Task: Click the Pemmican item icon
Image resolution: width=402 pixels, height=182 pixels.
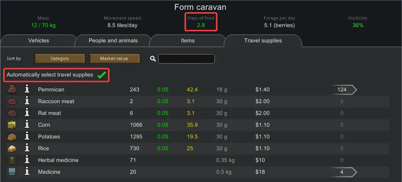Action: (x=12, y=89)
